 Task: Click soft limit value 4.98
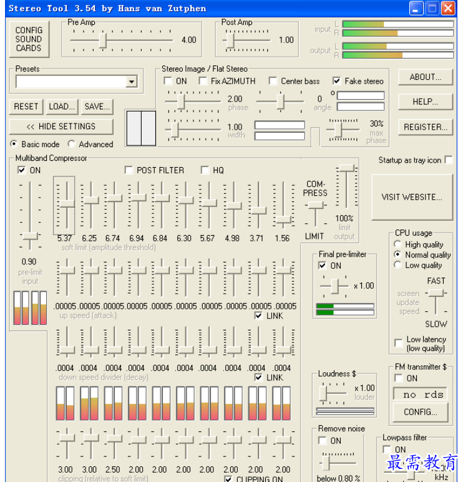[232, 238]
